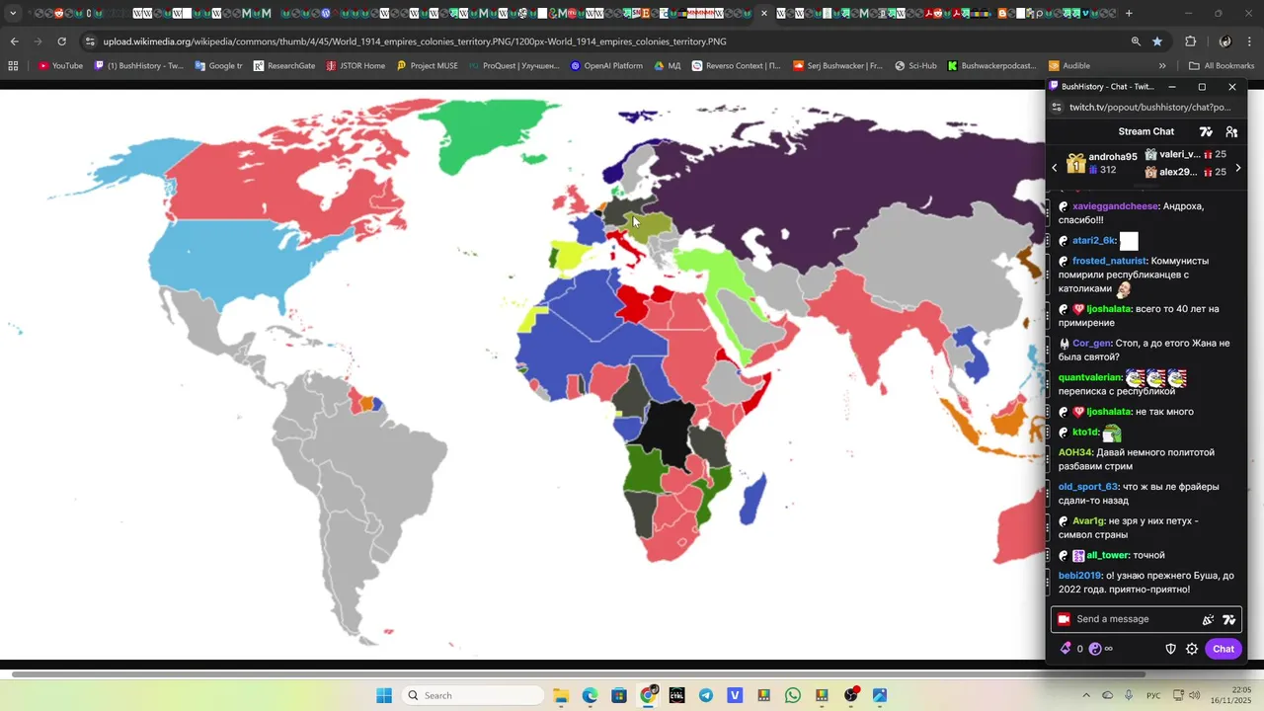Open moderation shield icon in chat
Screen dimensions: 1264x711
(x=1171, y=649)
